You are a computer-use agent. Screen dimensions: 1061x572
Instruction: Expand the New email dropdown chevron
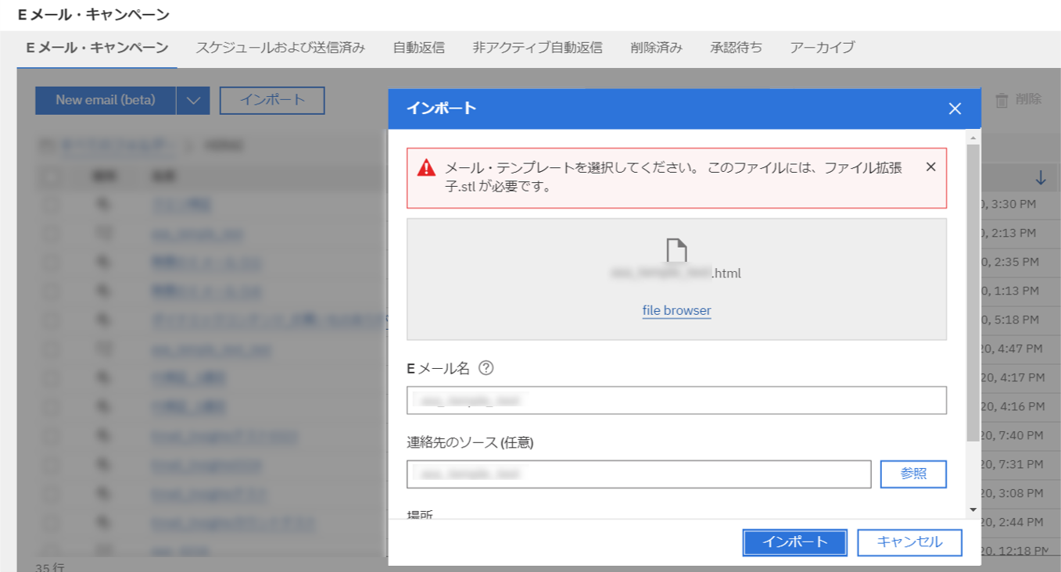[x=193, y=100]
